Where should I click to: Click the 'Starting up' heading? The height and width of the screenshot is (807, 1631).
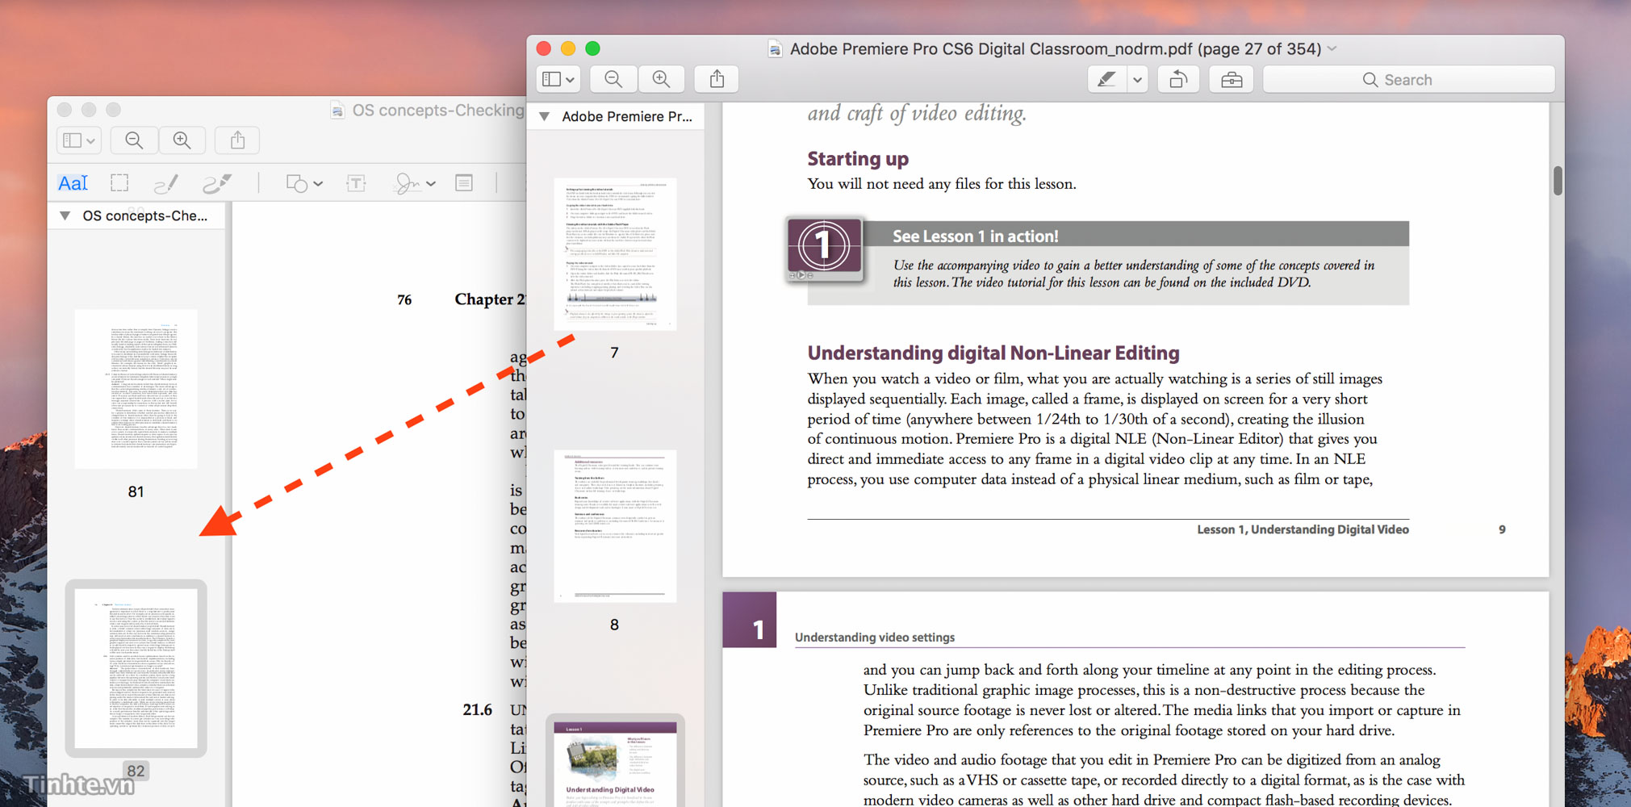pos(858,158)
